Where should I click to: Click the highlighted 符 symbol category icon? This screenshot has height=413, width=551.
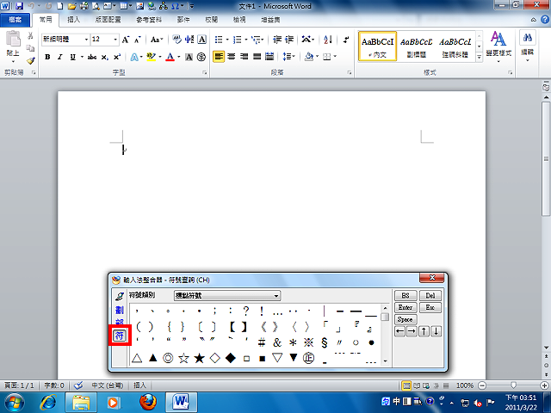(120, 336)
